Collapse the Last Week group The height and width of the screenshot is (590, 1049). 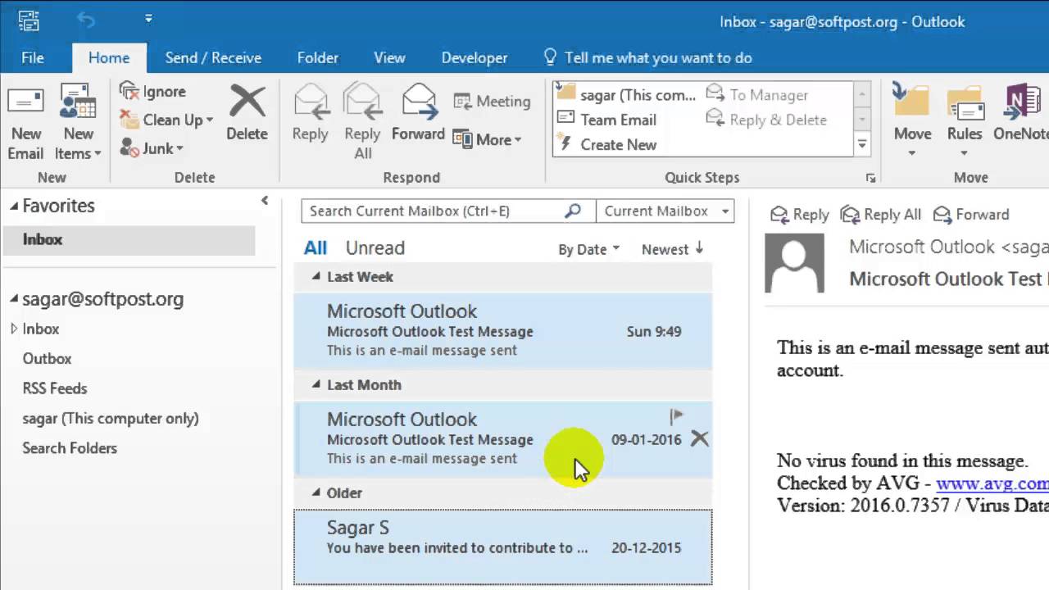click(316, 277)
